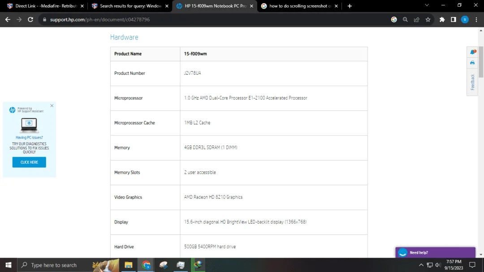This screenshot has width=484, height=272.
Task: Select the HP 15-f009wm Notebook PC tab
Action: pyautogui.click(x=215, y=6)
